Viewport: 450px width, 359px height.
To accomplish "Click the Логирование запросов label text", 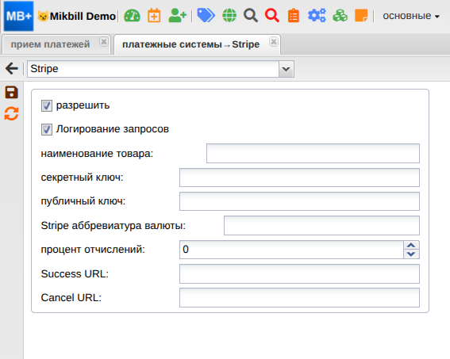I will pyautogui.click(x=113, y=129).
